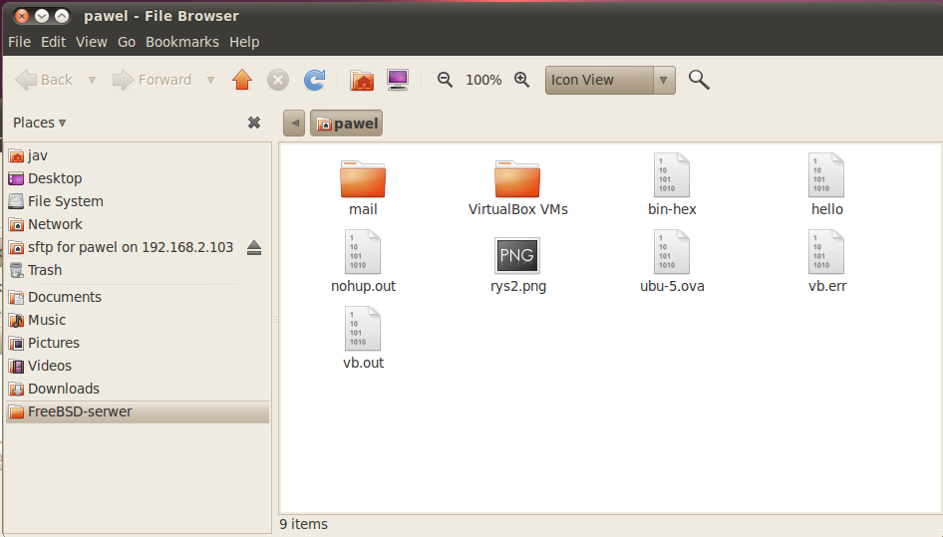
Task: Click the pawel path button
Action: [x=346, y=124]
